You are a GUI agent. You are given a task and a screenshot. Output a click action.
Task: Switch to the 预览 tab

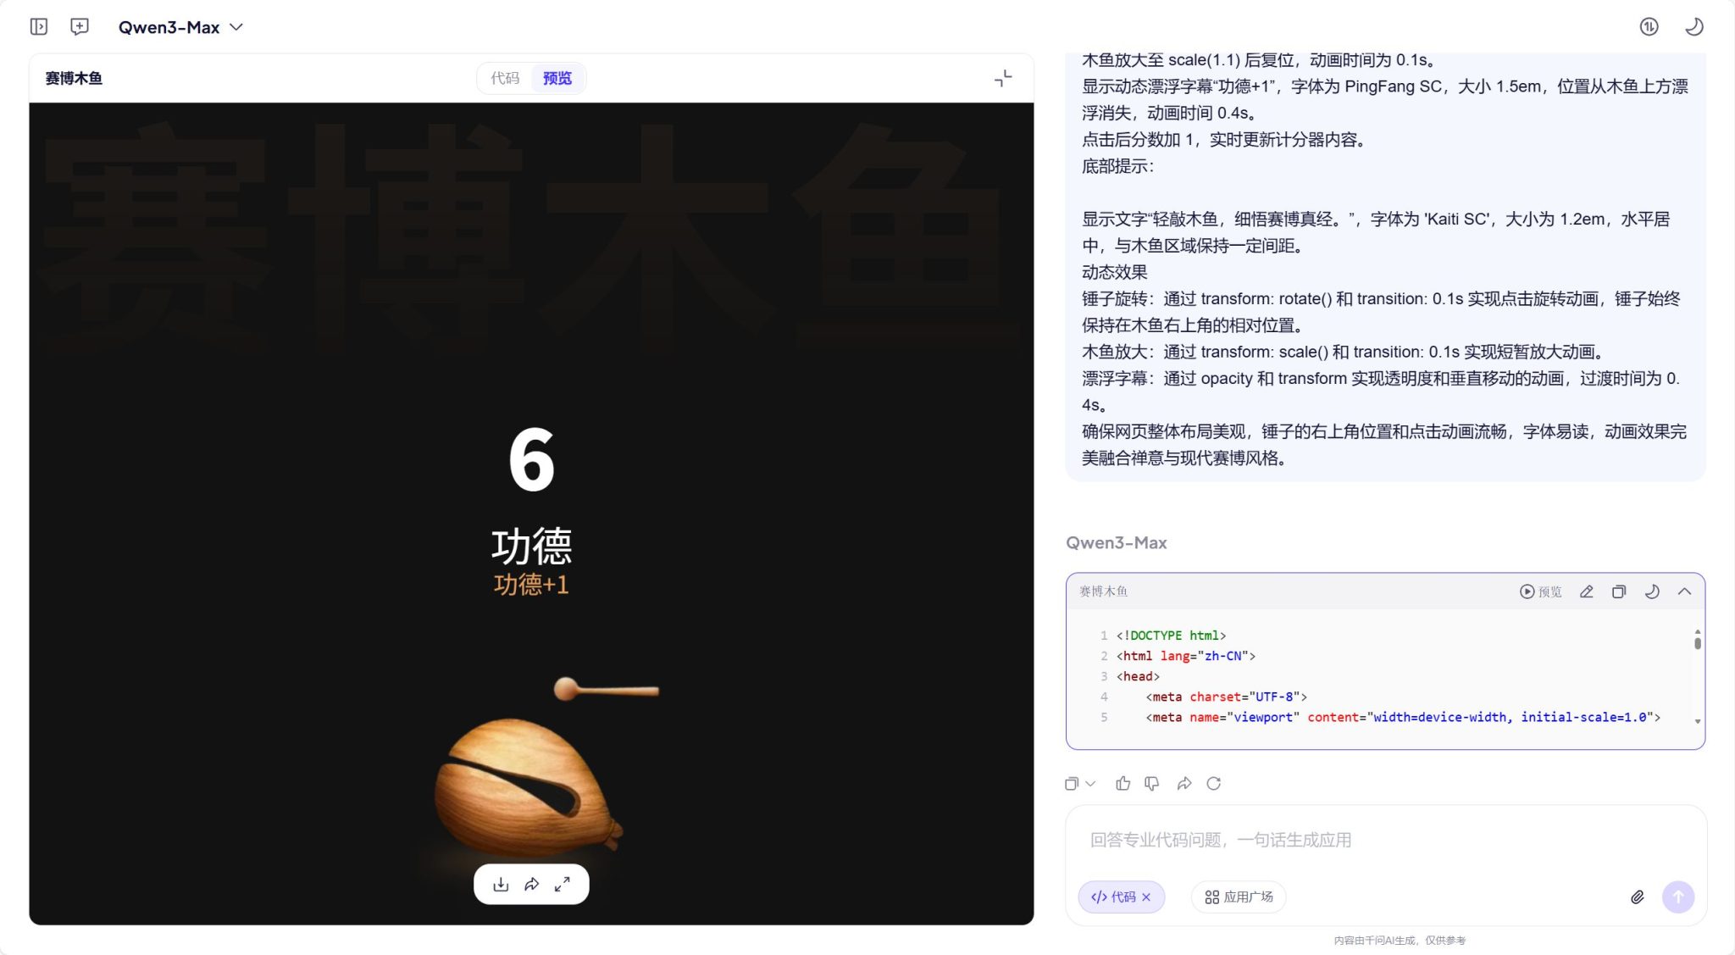tap(557, 78)
